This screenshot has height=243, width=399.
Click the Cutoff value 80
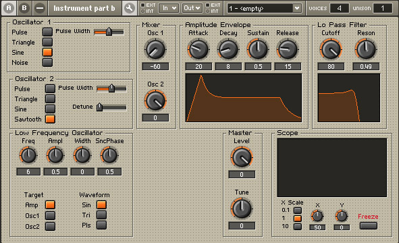tap(331, 67)
